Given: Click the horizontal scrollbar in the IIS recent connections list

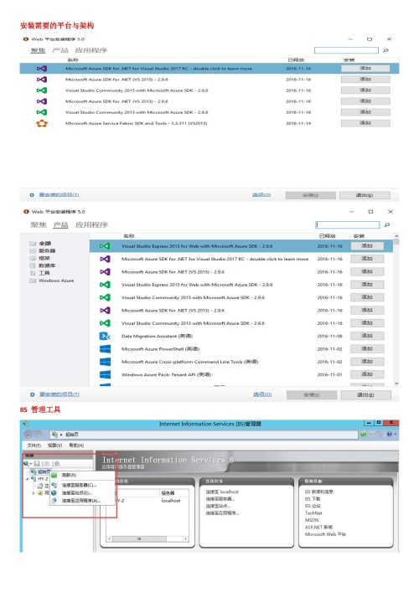Looking at the screenshot, I should click(x=147, y=538).
